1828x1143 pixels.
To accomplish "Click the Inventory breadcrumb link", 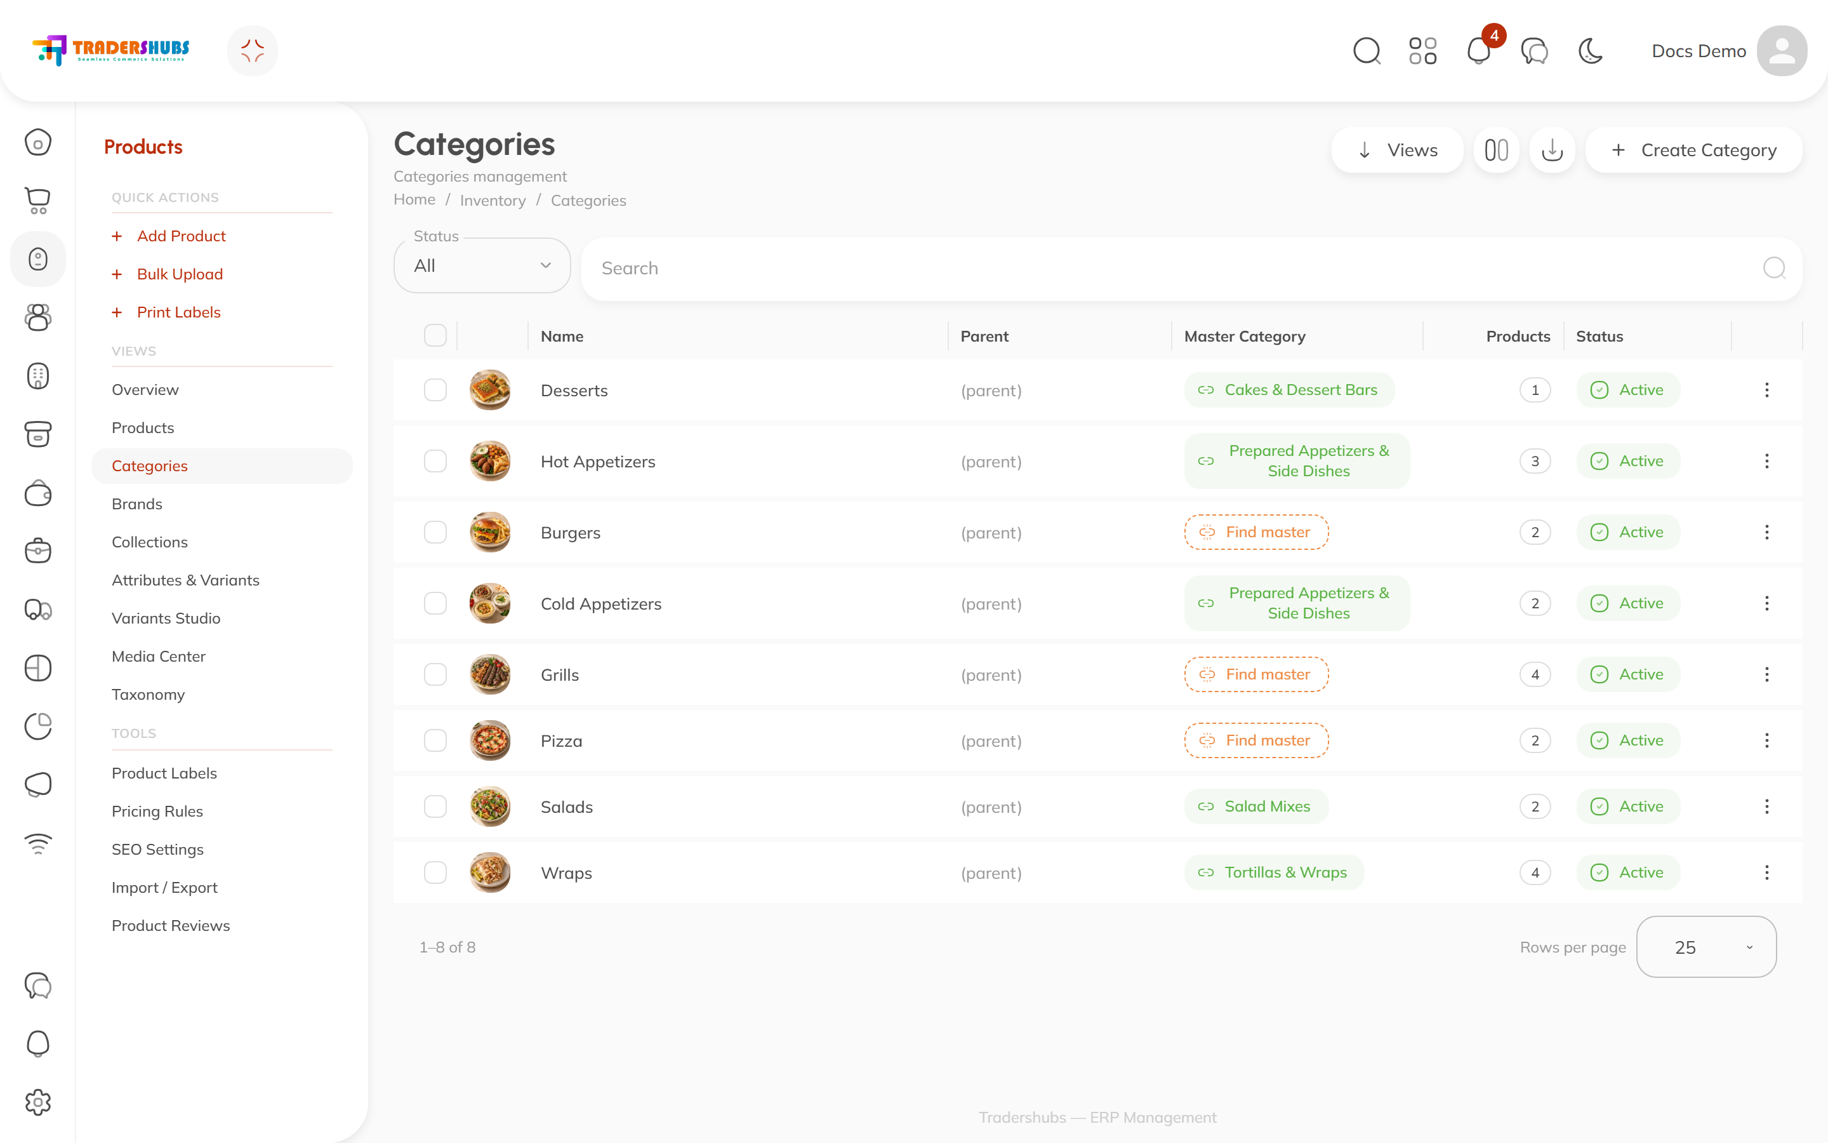I will tap(493, 200).
